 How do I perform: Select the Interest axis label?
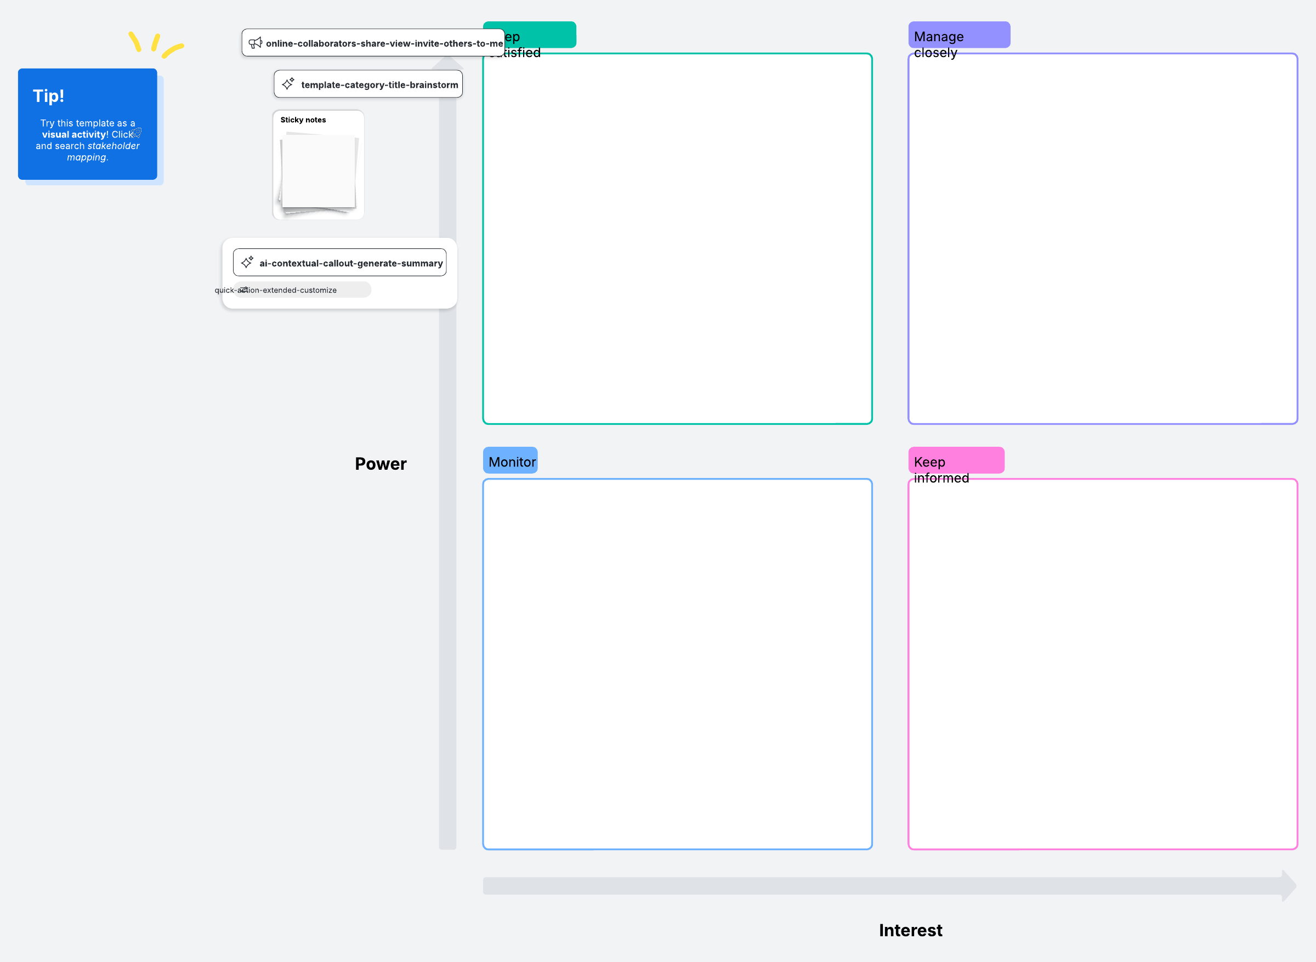click(910, 930)
